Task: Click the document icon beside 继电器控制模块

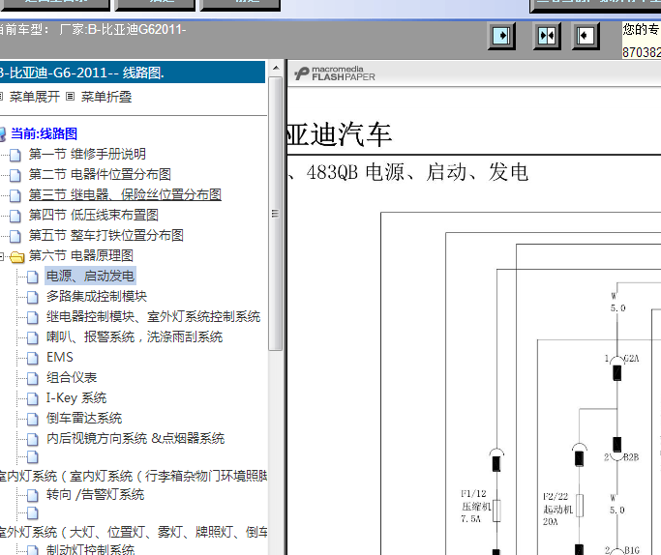Action: pyautogui.click(x=33, y=317)
